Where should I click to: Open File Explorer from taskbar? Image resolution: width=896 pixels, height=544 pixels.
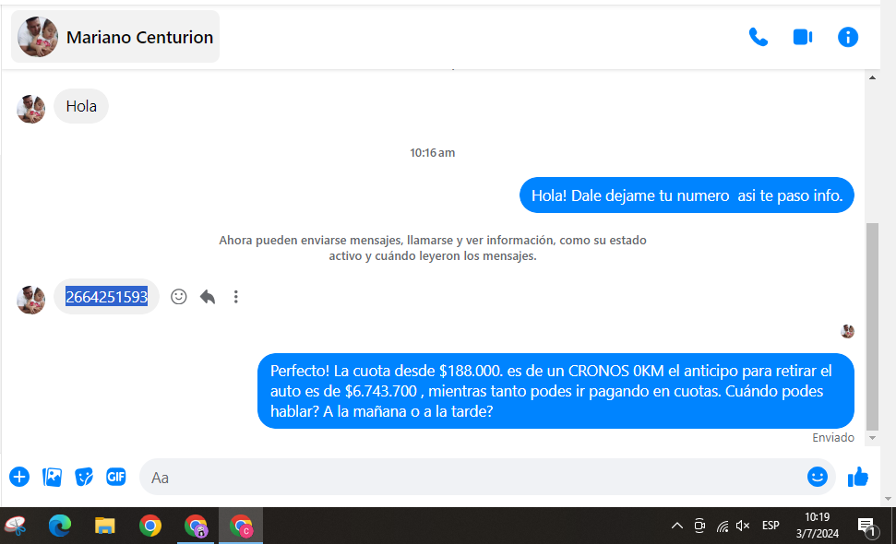point(105,526)
